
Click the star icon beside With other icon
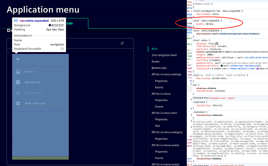[x=18, y=103]
